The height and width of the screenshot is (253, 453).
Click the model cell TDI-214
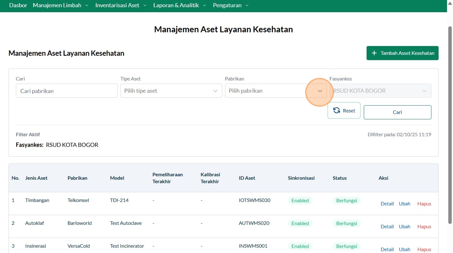tap(119, 200)
